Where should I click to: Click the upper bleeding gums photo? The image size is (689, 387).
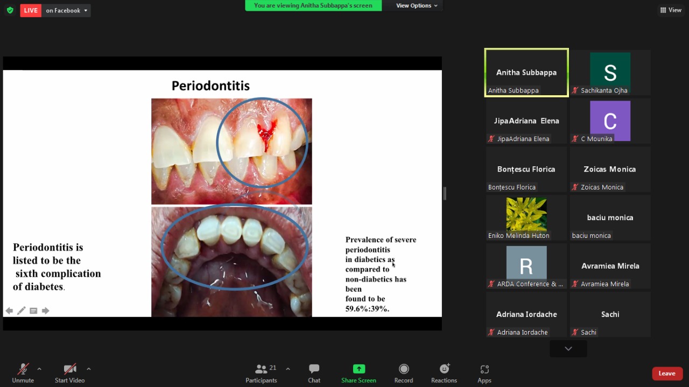pyautogui.click(x=231, y=151)
